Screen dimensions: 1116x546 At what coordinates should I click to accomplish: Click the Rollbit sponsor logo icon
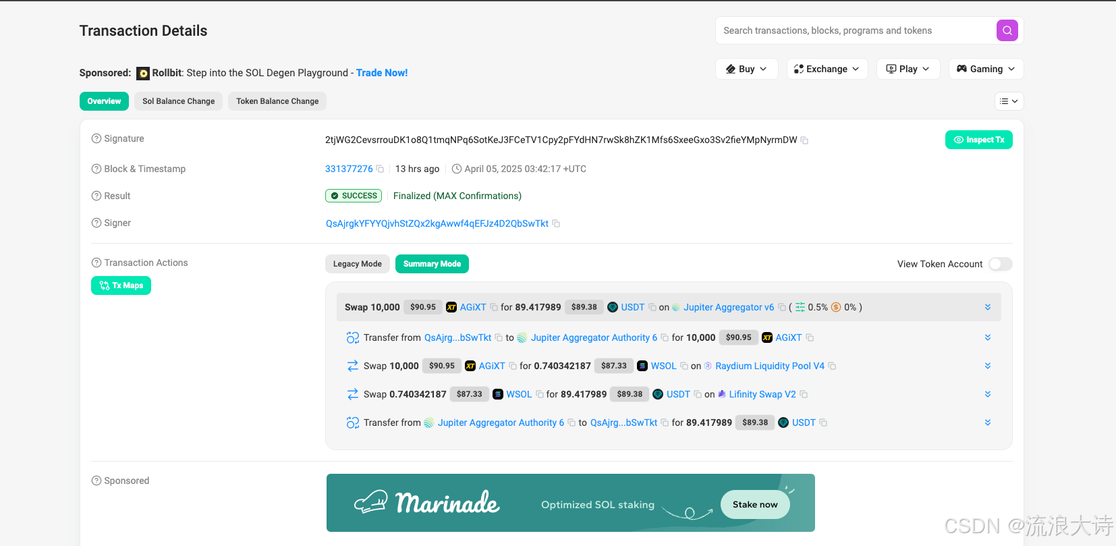(143, 73)
